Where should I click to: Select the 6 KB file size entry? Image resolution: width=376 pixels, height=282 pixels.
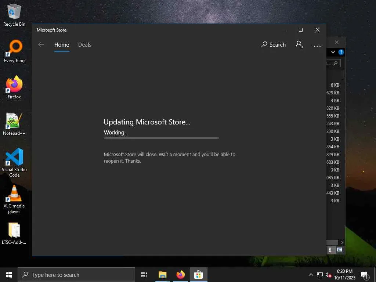pyautogui.click(x=335, y=85)
